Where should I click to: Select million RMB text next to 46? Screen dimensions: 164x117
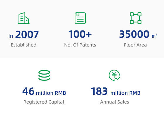tap(51, 93)
